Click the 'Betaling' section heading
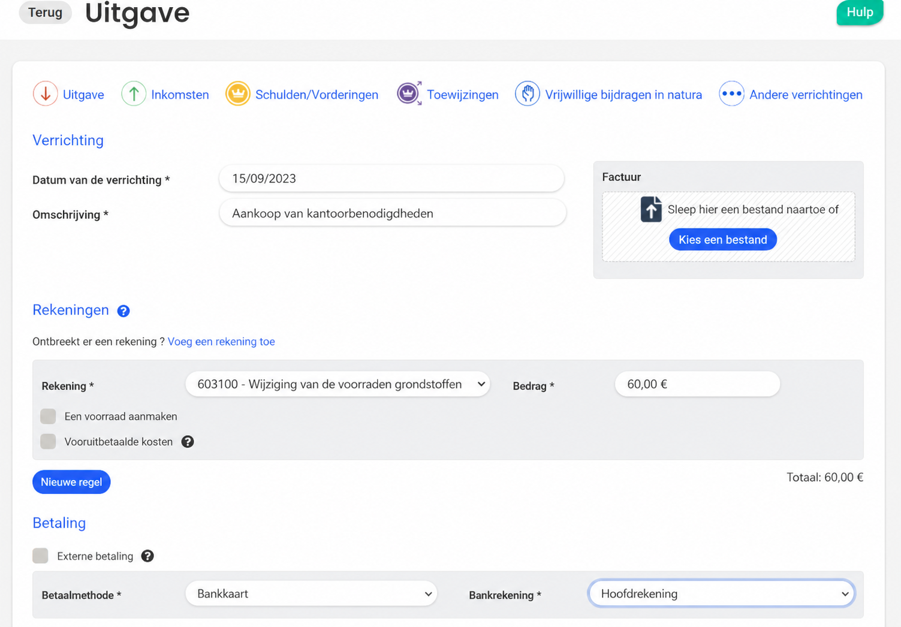The height and width of the screenshot is (627, 901). click(x=59, y=523)
